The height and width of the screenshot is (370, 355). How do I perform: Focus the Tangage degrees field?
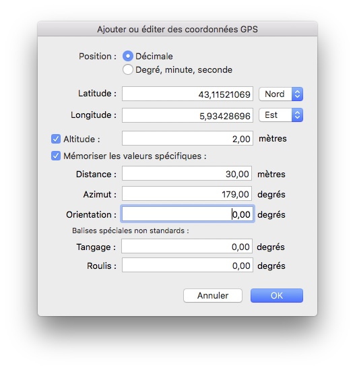click(x=187, y=247)
